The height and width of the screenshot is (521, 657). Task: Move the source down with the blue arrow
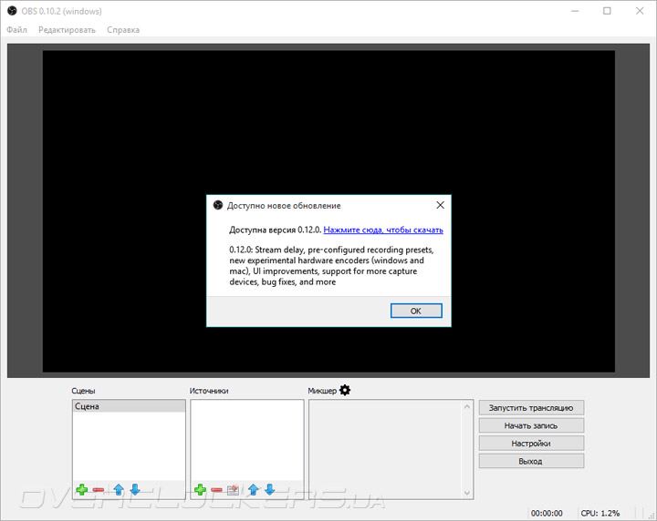[x=270, y=489]
